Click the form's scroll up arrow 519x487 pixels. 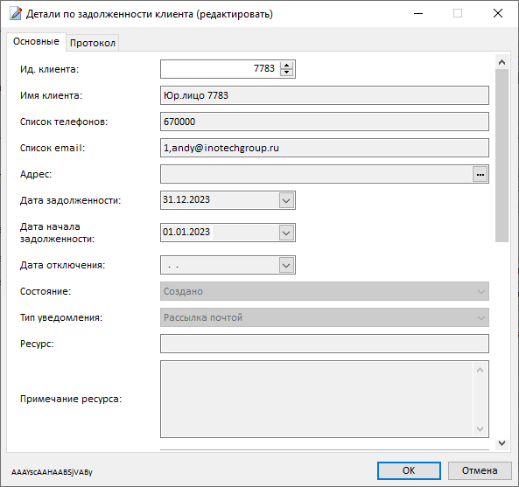[501, 62]
